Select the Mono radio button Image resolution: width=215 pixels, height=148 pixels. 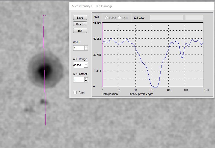click(106, 18)
